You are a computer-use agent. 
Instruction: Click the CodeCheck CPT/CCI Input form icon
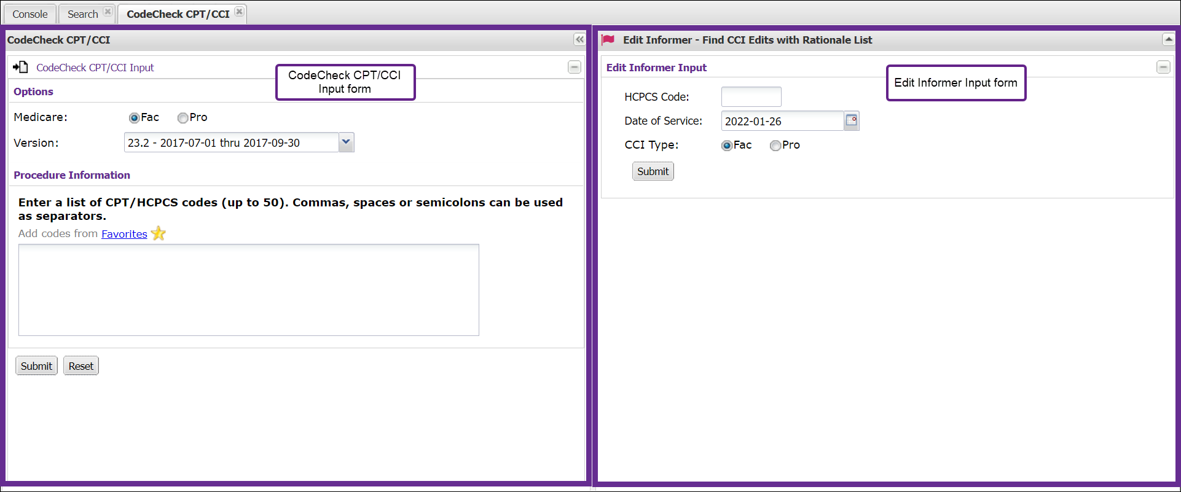[20, 68]
